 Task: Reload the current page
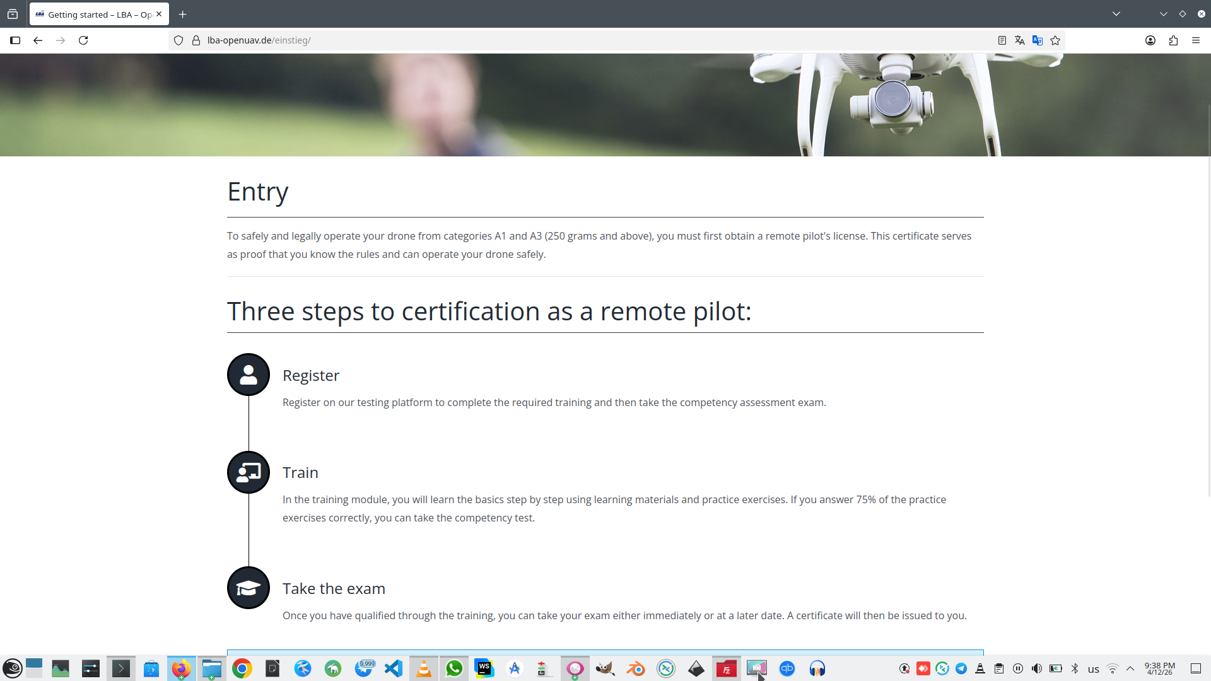coord(83,40)
